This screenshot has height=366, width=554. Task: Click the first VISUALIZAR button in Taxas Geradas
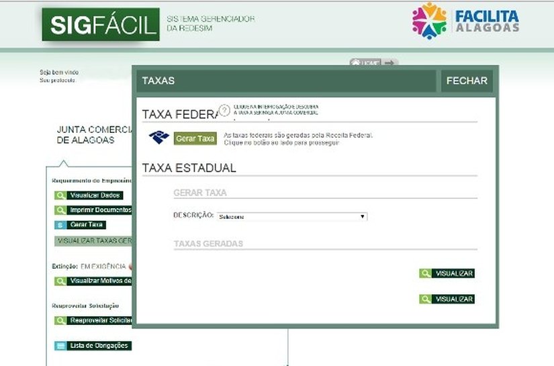447,273
